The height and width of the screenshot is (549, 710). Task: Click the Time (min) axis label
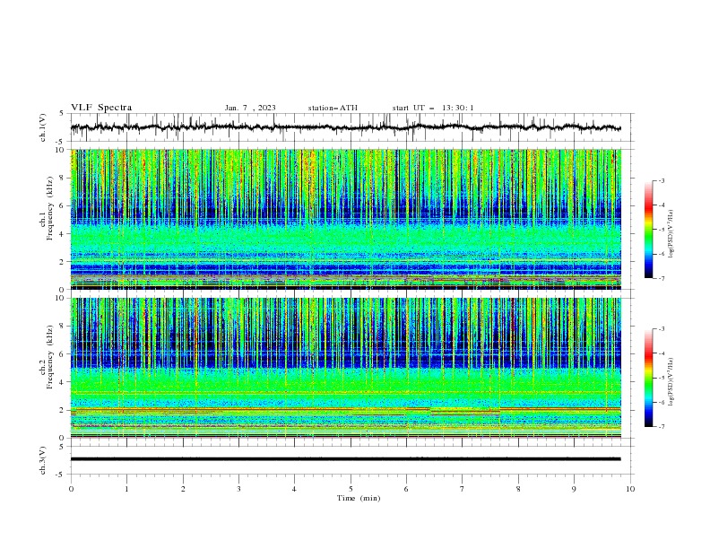click(359, 498)
